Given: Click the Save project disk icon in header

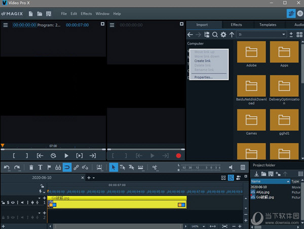Looking at the screenshot, I should tap(49, 14).
